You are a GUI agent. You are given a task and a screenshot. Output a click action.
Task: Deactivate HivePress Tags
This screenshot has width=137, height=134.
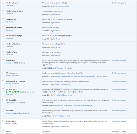click(x=9, y=55)
